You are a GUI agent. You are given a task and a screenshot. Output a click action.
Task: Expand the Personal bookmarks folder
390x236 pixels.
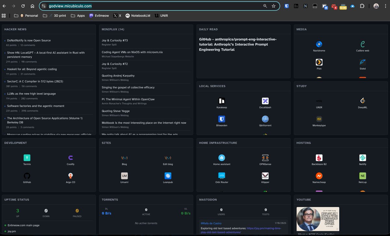[29, 15]
